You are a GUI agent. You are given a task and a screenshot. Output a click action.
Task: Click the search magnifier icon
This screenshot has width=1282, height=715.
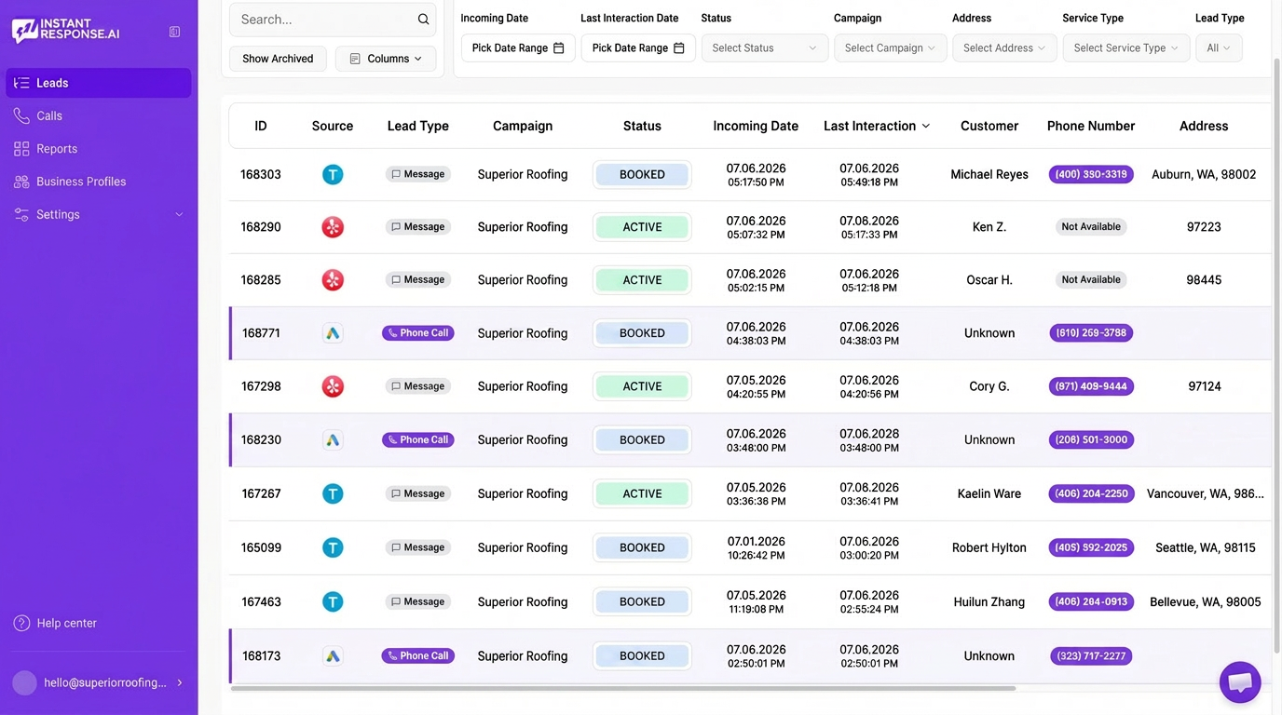pyautogui.click(x=423, y=20)
